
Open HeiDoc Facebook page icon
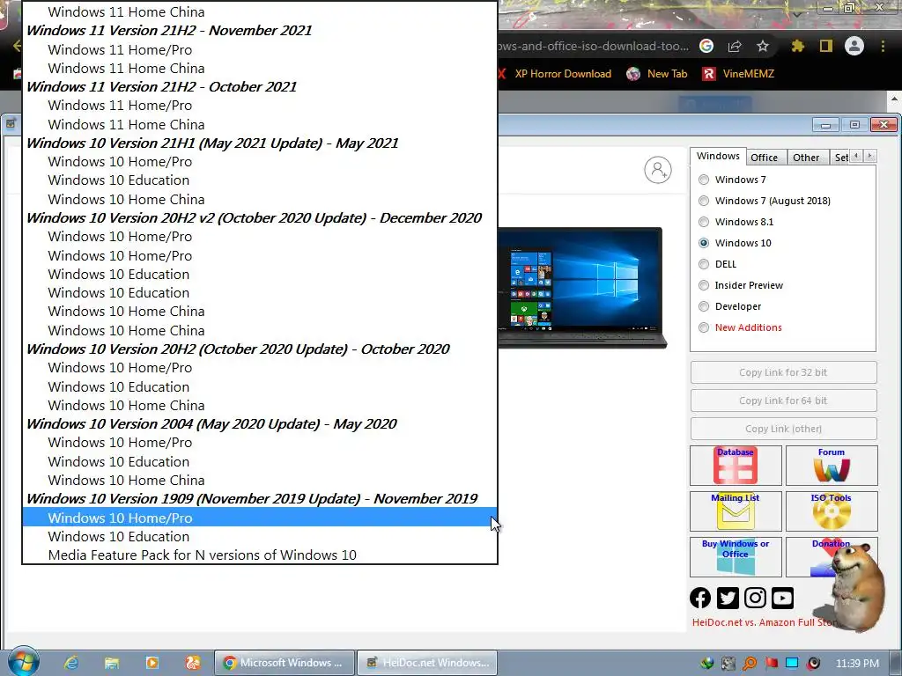700,598
